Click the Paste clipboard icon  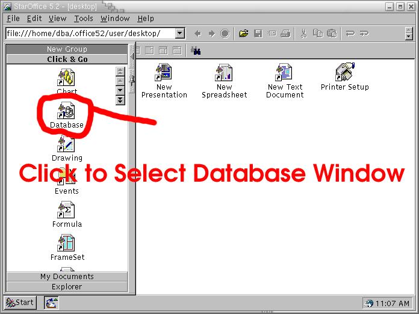[332, 34]
